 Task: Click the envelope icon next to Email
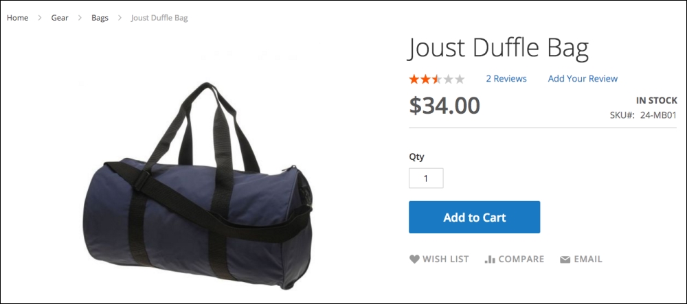[565, 259]
